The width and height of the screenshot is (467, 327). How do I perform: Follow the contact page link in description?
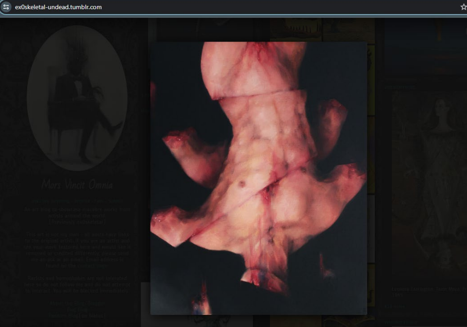click(93, 266)
